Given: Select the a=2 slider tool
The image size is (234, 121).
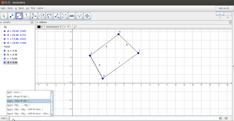Looking at the screenshot, I should pos(79,16).
